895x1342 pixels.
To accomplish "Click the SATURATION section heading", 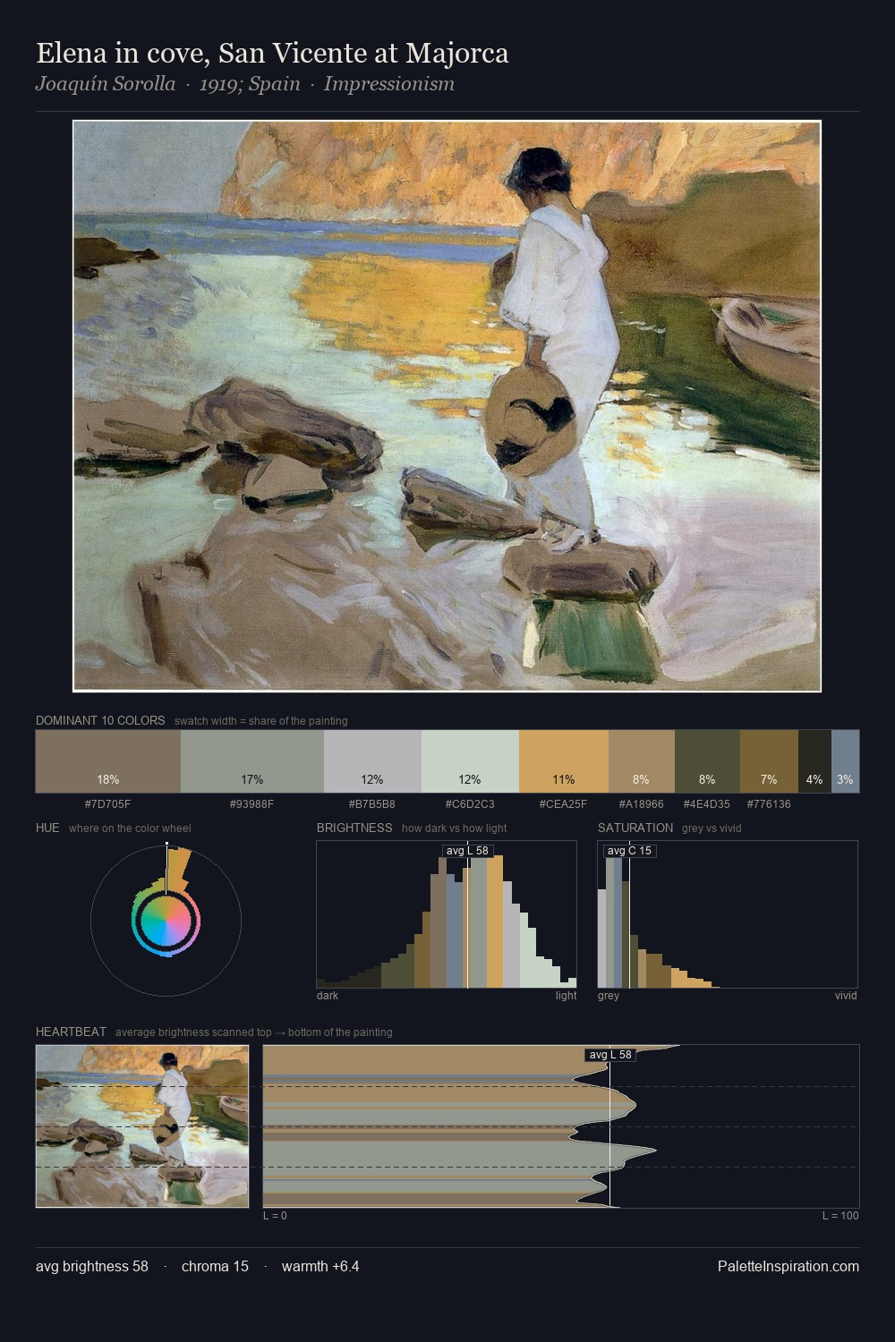I will [x=635, y=828].
